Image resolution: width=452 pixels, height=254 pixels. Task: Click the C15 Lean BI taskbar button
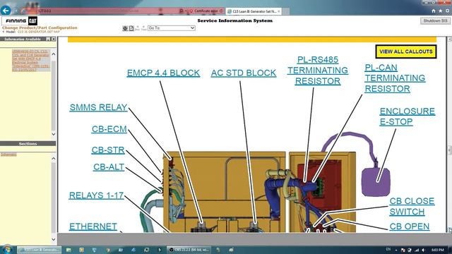coord(40,250)
